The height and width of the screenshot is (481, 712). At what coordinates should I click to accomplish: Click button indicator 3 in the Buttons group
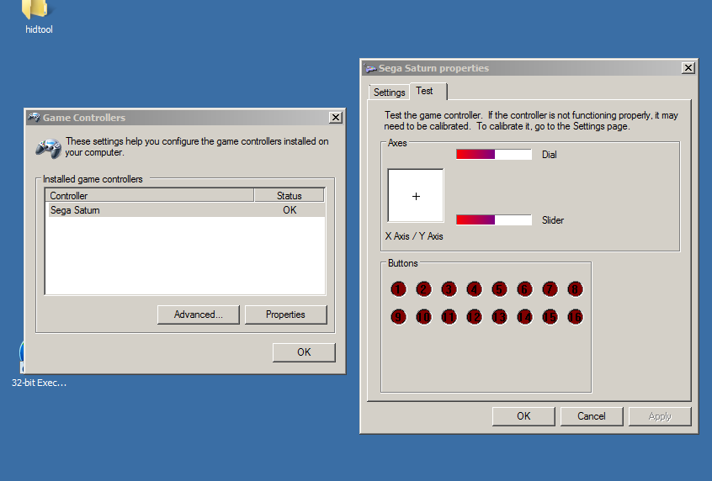point(449,289)
